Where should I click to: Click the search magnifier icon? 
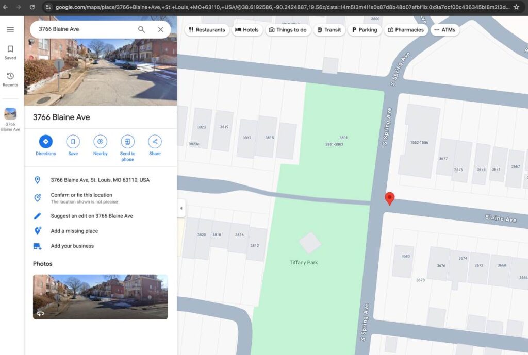click(x=141, y=29)
